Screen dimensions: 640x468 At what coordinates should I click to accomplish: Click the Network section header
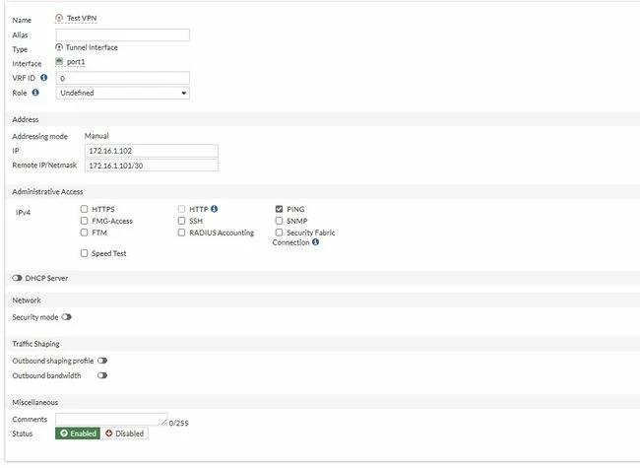click(x=27, y=301)
